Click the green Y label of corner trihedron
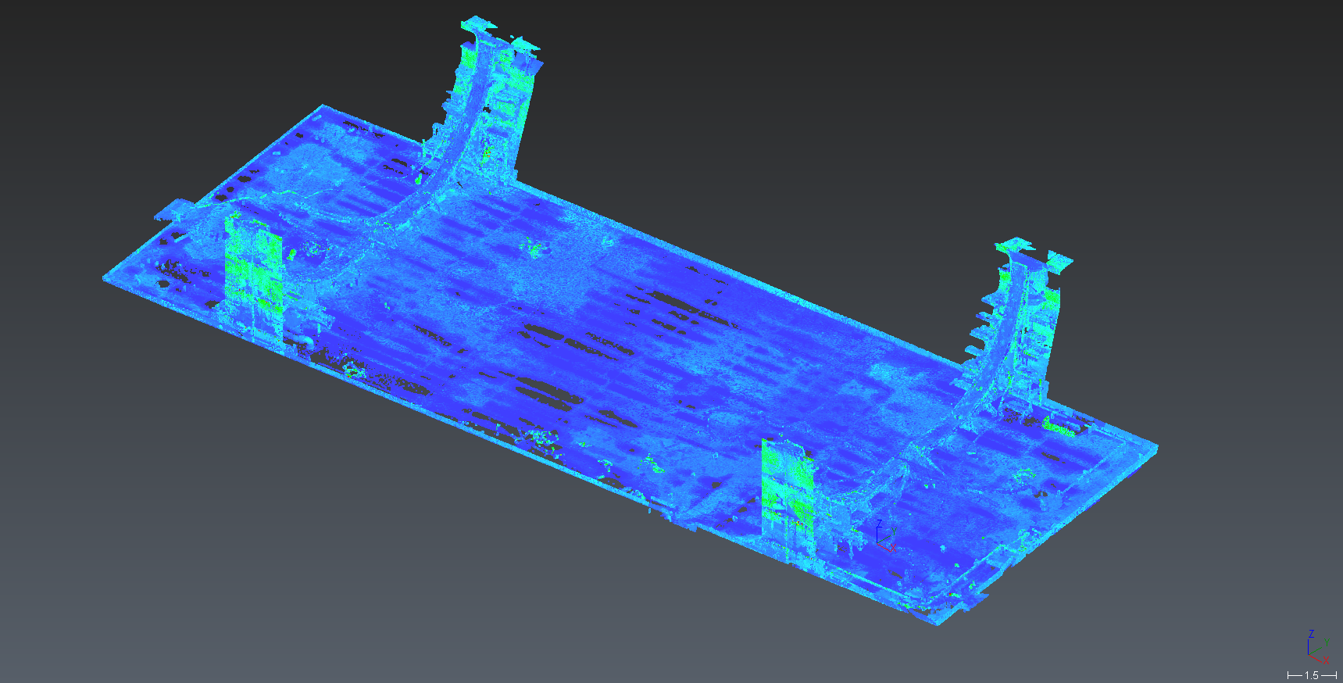 point(1327,642)
